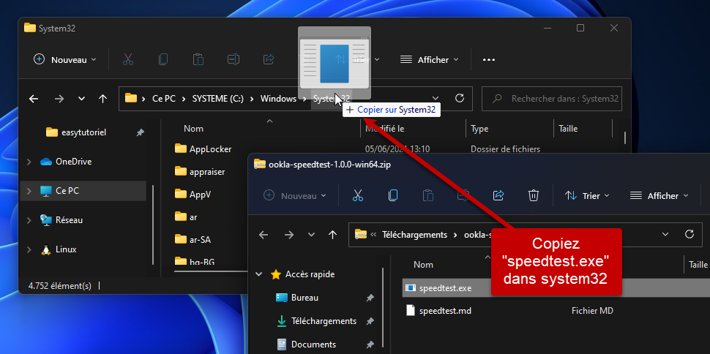Go up one level in System32 window
This screenshot has height=354, width=710.
tap(103, 98)
